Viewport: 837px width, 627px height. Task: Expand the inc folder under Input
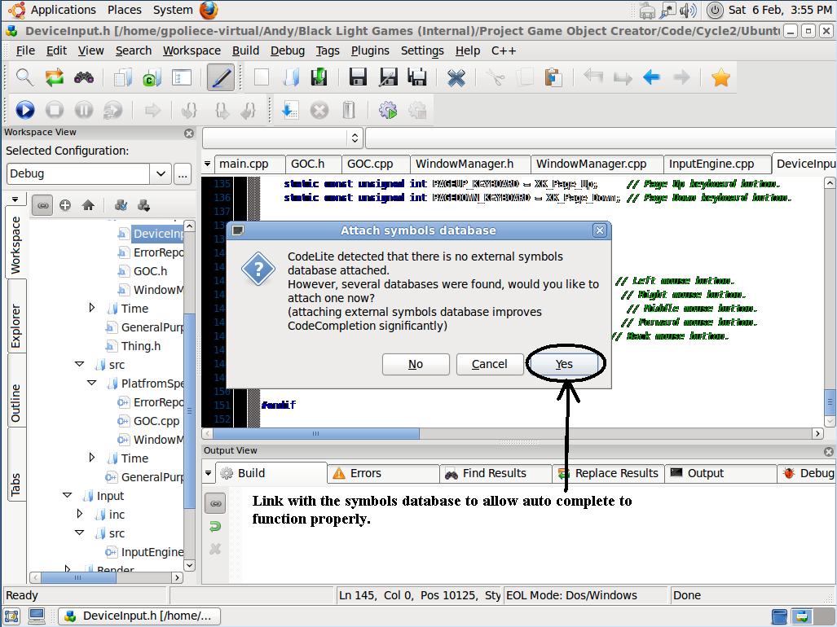[80, 514]
